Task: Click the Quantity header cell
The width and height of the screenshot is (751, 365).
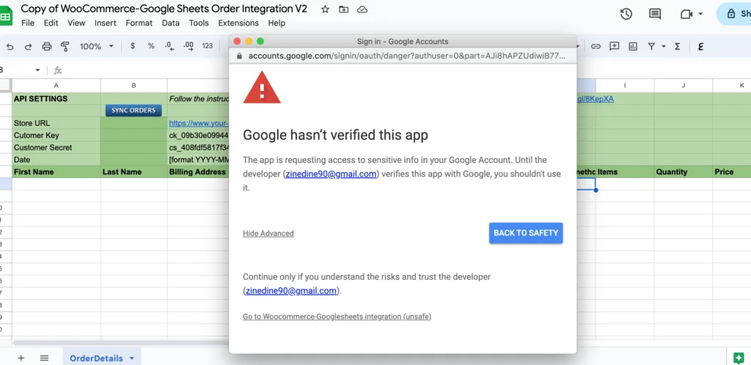Action: point(683,172)
